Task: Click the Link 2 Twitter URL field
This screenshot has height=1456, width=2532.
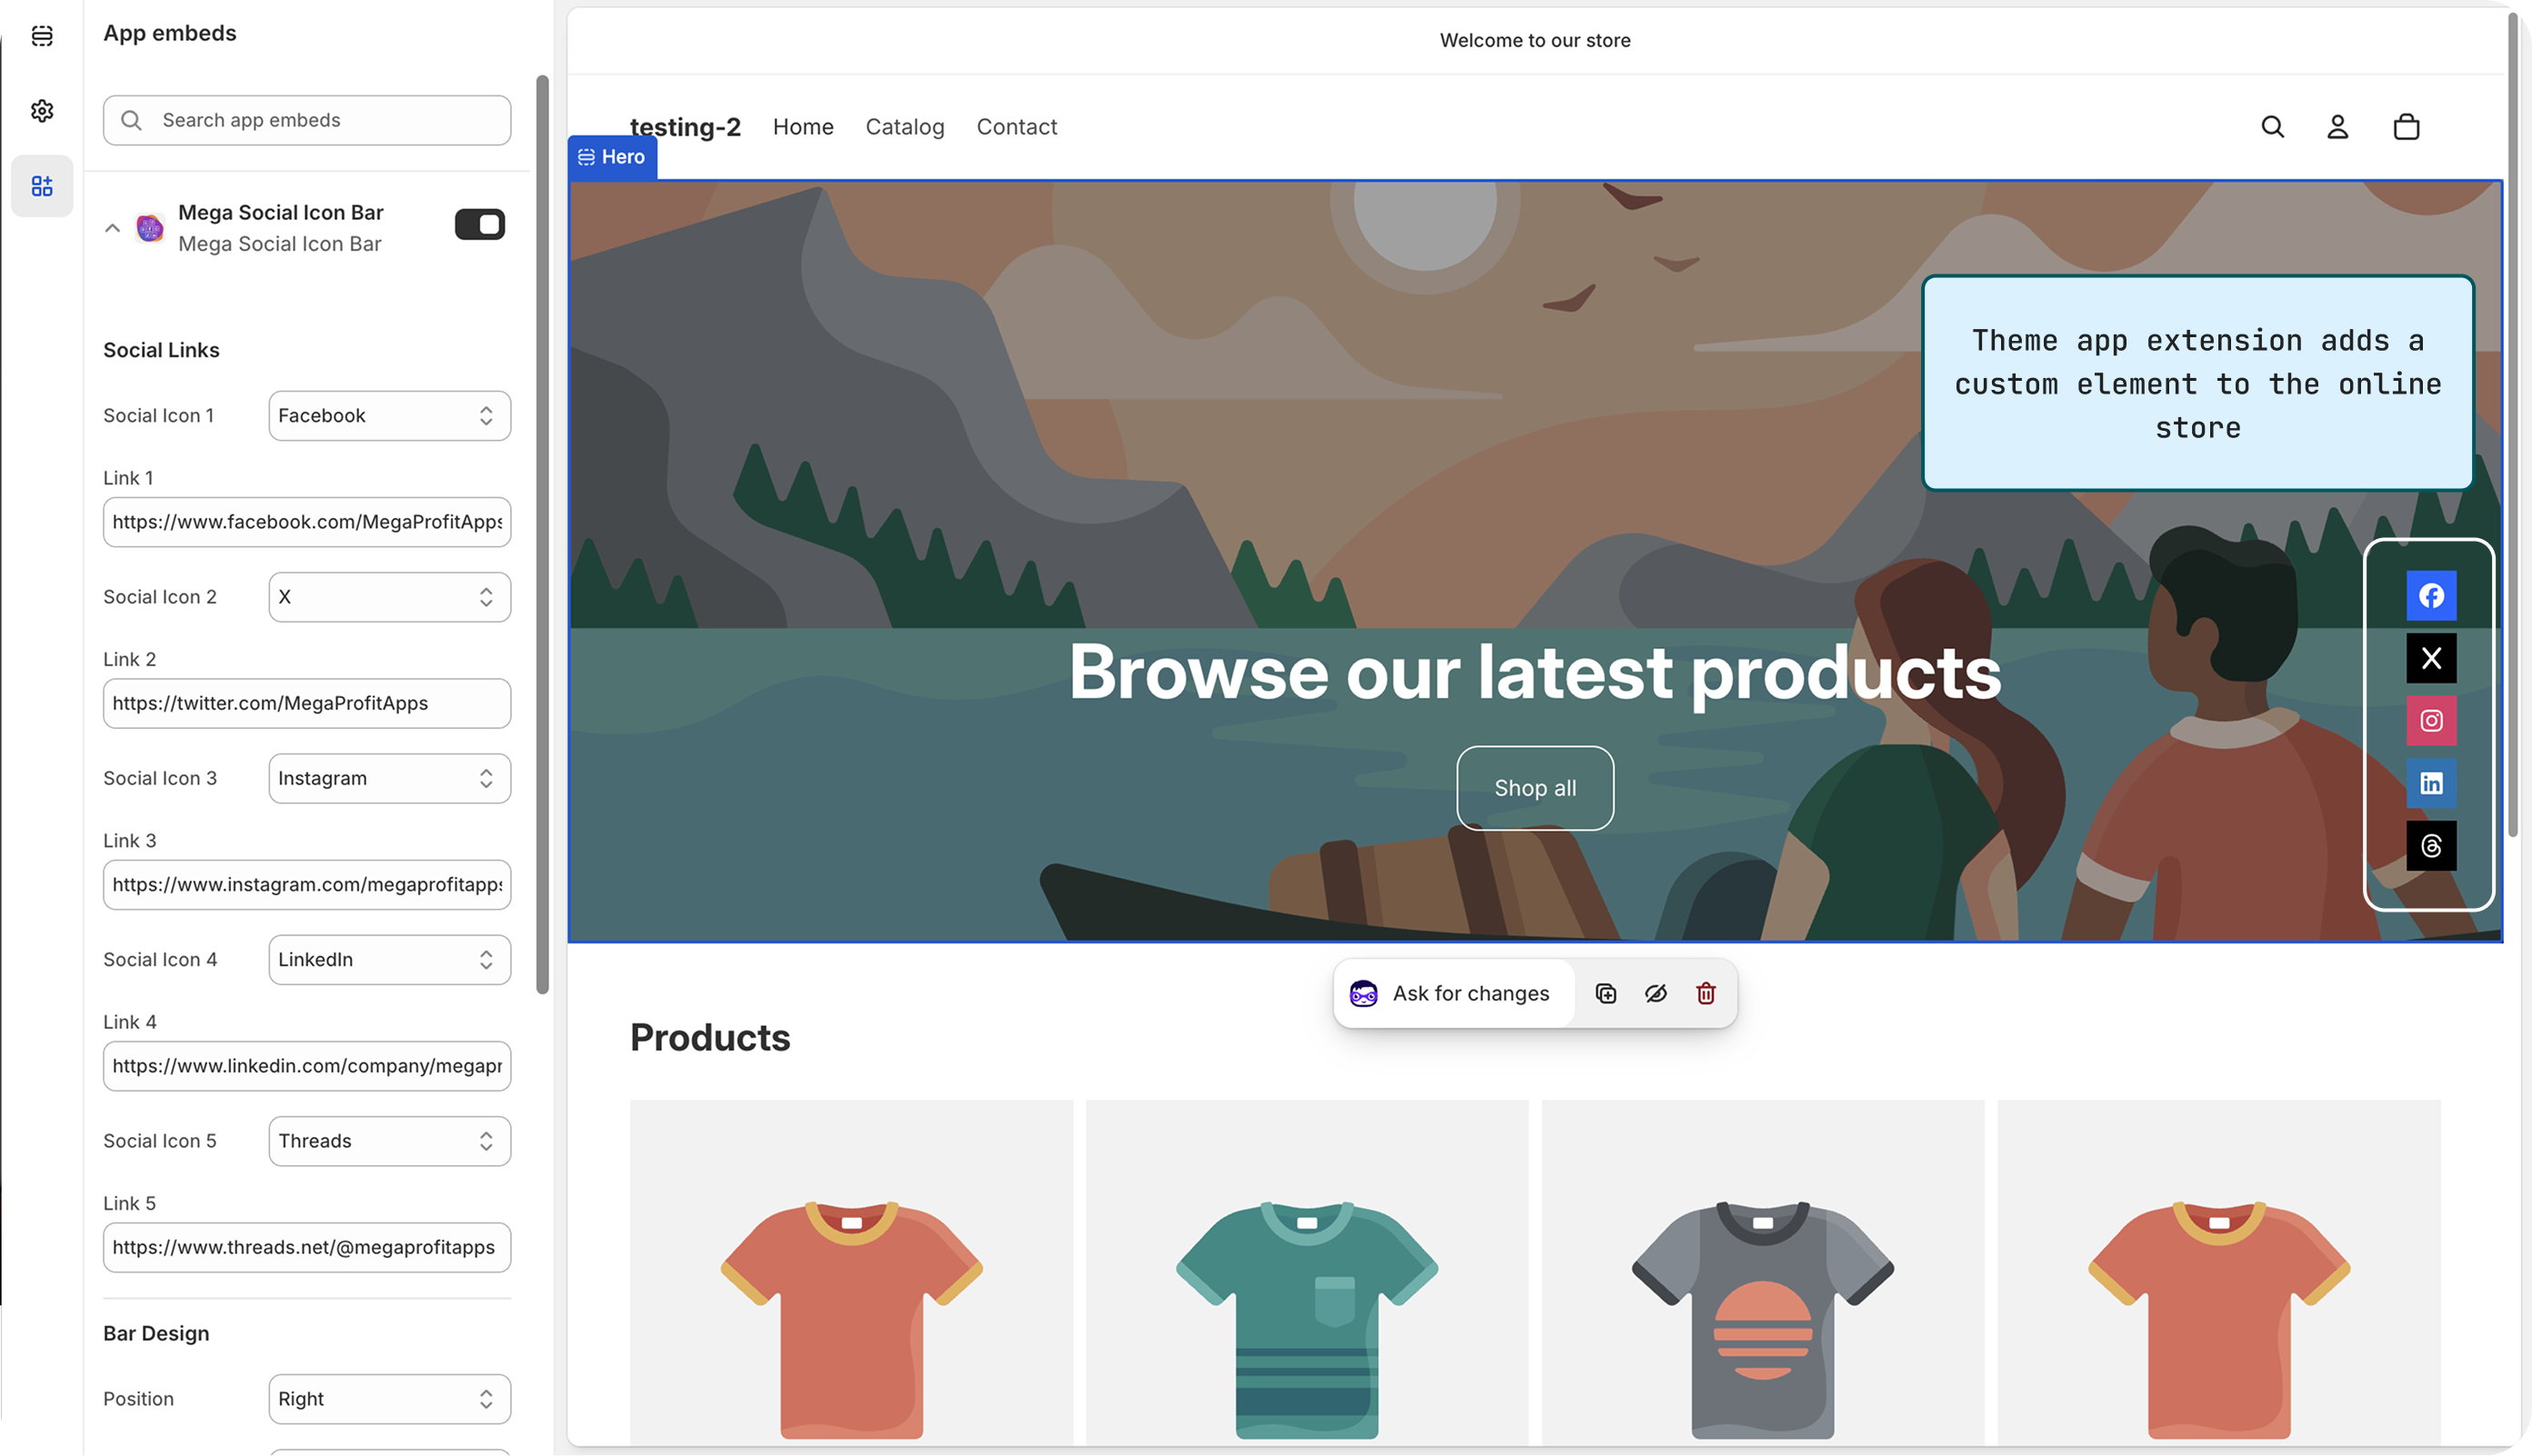Action: point(307,703)
